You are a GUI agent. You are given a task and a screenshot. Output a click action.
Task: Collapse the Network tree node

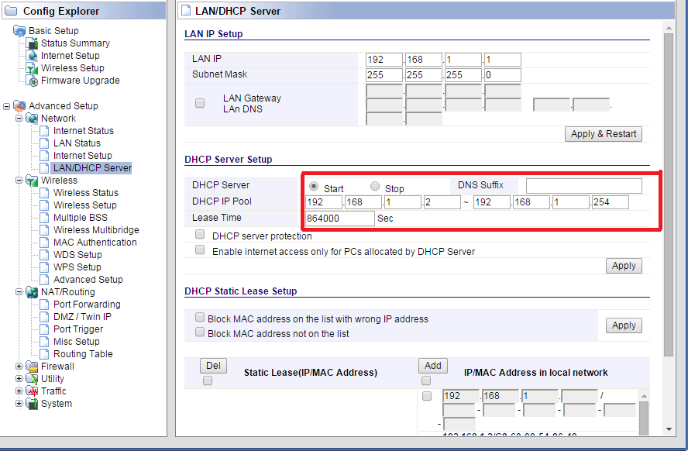coord(19,119)
